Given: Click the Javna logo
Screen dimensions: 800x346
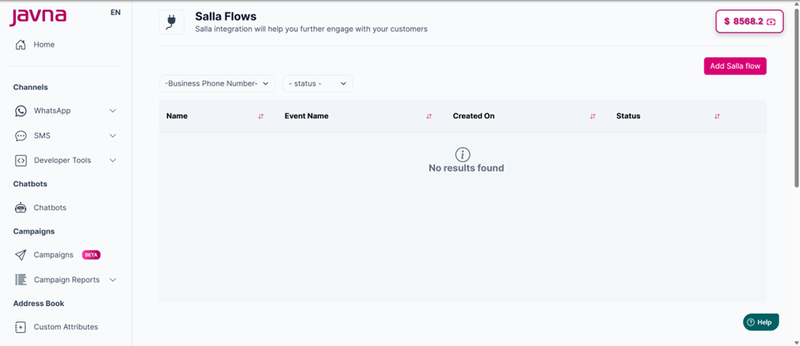Looking at the screenshot, I should pyautogui.click(x=38, y=16).
